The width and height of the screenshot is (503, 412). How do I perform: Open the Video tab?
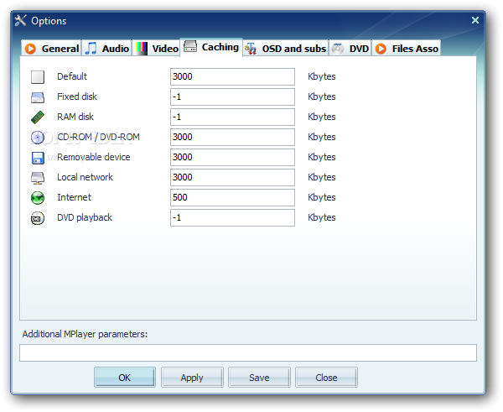coord(157,49)
